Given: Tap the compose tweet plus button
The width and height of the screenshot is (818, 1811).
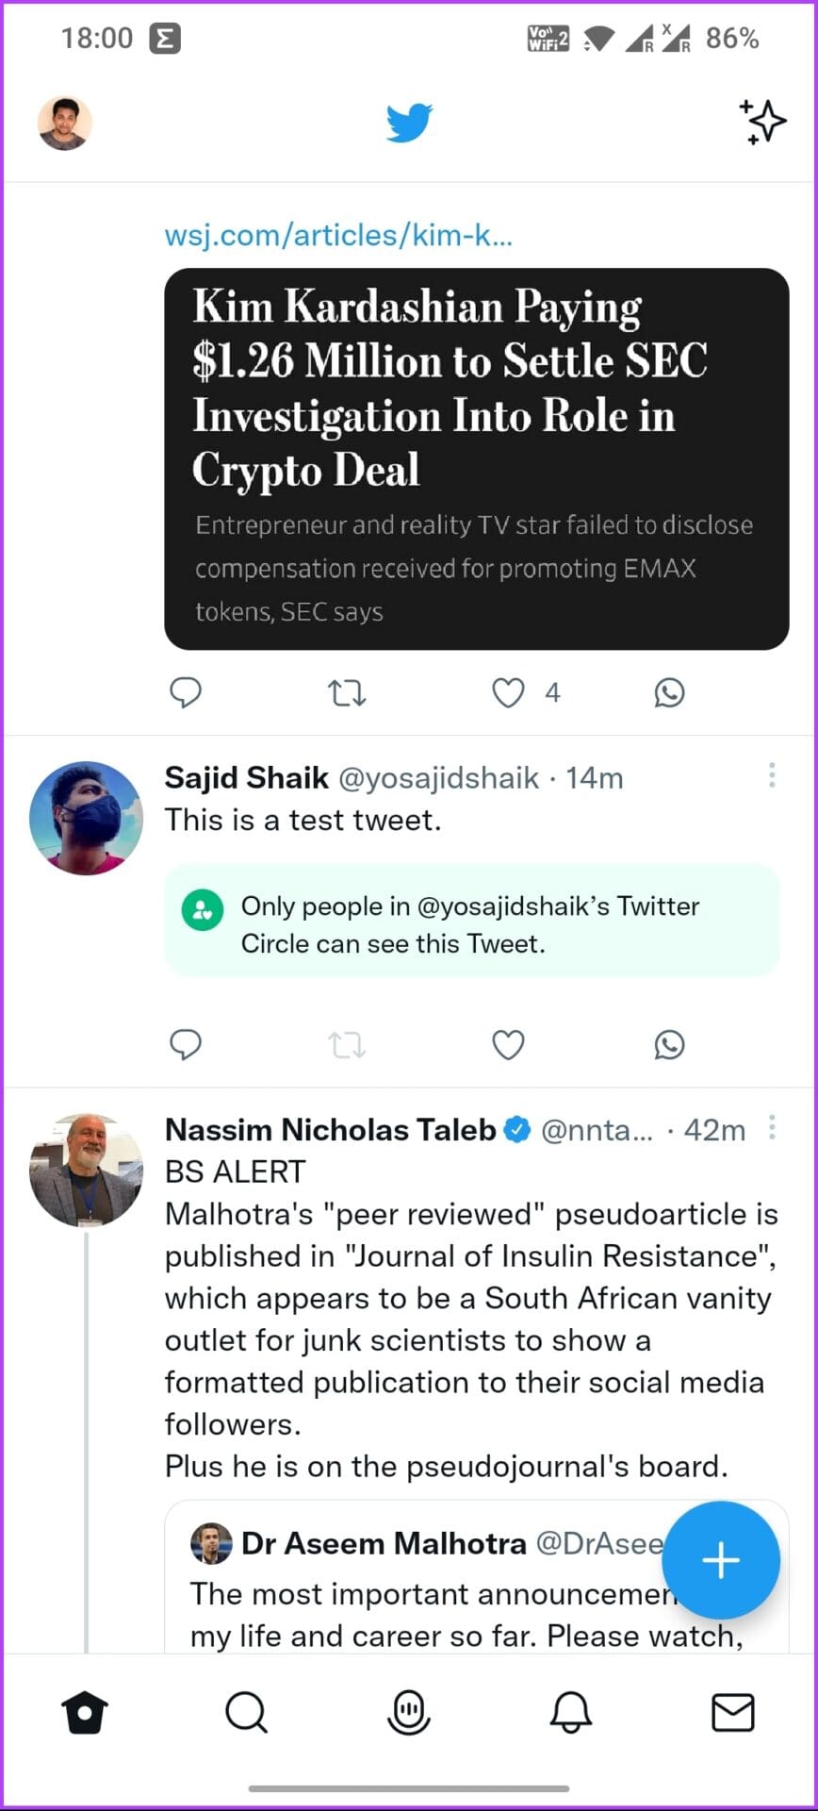Looking at the screenshot, I should 721,1560.
